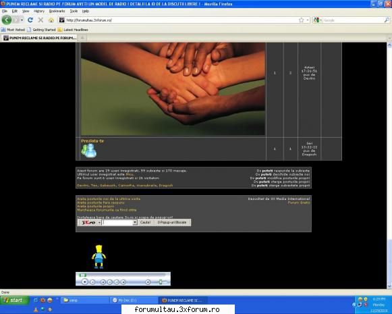Open the Prezinta-te forum link
392x314 pixels.
(x=92, y=141)
